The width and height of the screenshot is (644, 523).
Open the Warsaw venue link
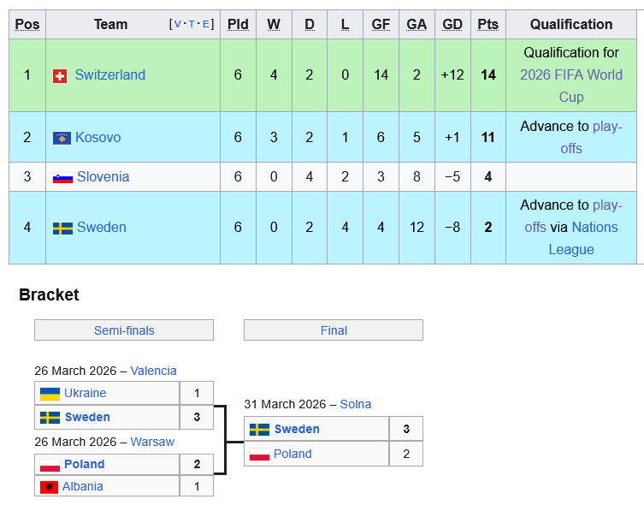(152, 442)
